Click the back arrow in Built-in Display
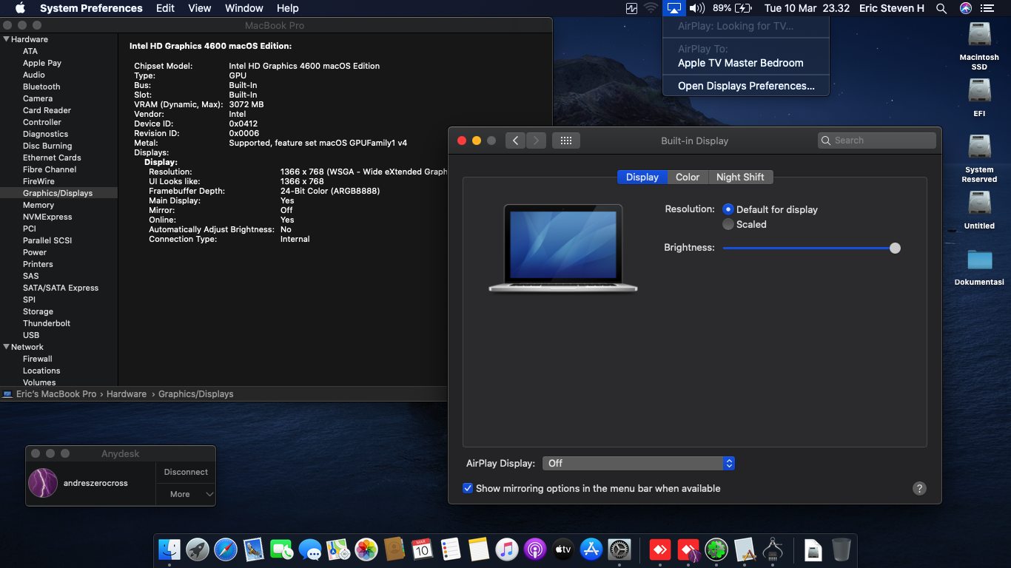This screenshot has width=1011, height=568. click(516, 141)
